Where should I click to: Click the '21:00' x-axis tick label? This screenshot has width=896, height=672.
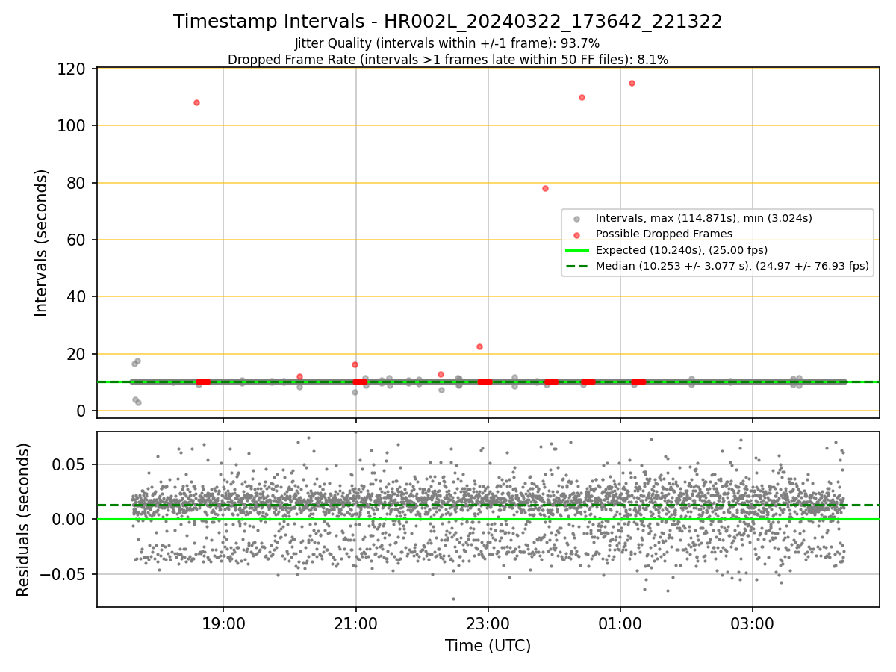click(x=355, y=623)
